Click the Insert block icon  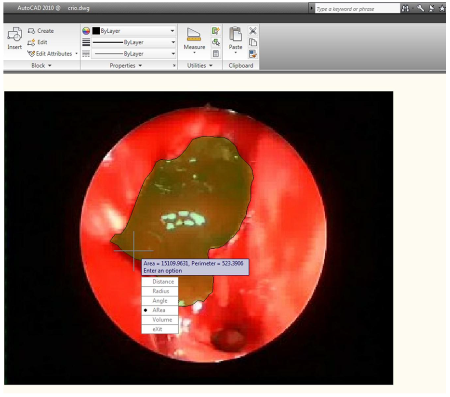coord(14,35)
